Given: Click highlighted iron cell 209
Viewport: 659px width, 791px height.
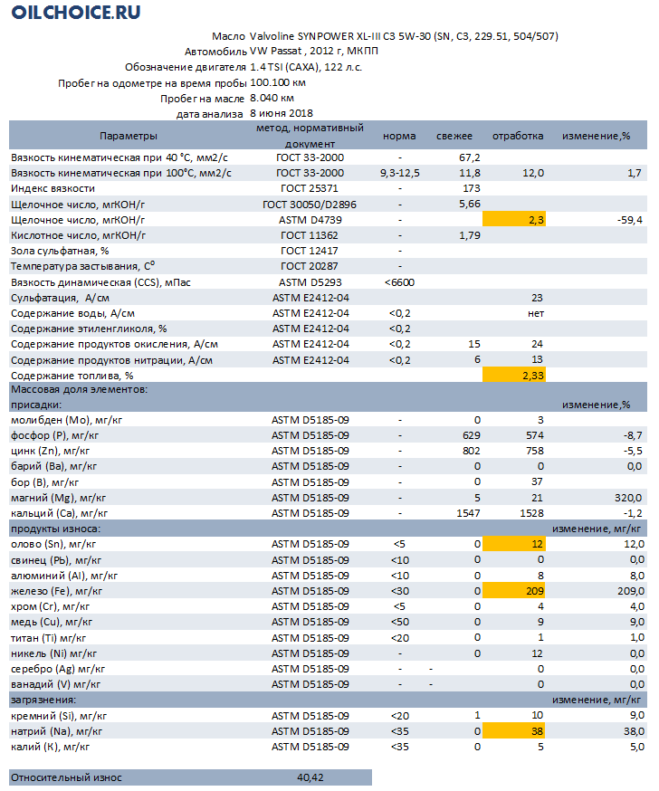Looking at the screenshot, I should click(x=513, y=591).
